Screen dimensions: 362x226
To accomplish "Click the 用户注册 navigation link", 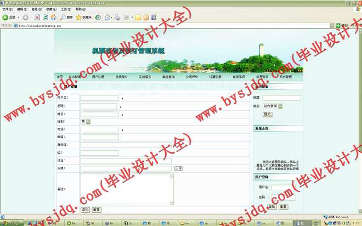I will (98, 77).
